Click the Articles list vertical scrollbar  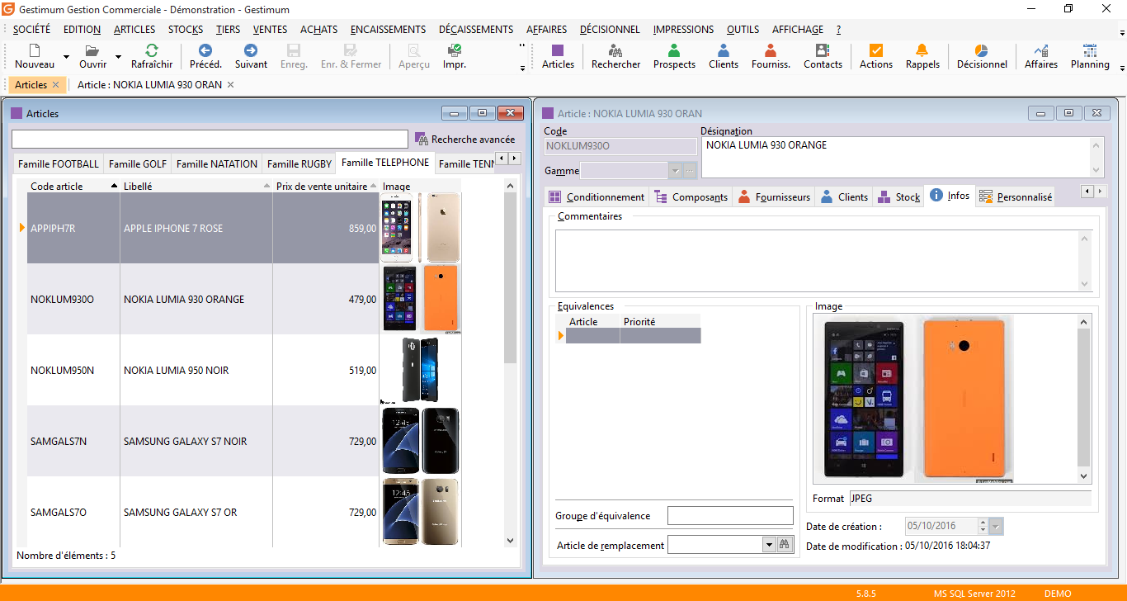pyautogui.click(x=510, y=363)
